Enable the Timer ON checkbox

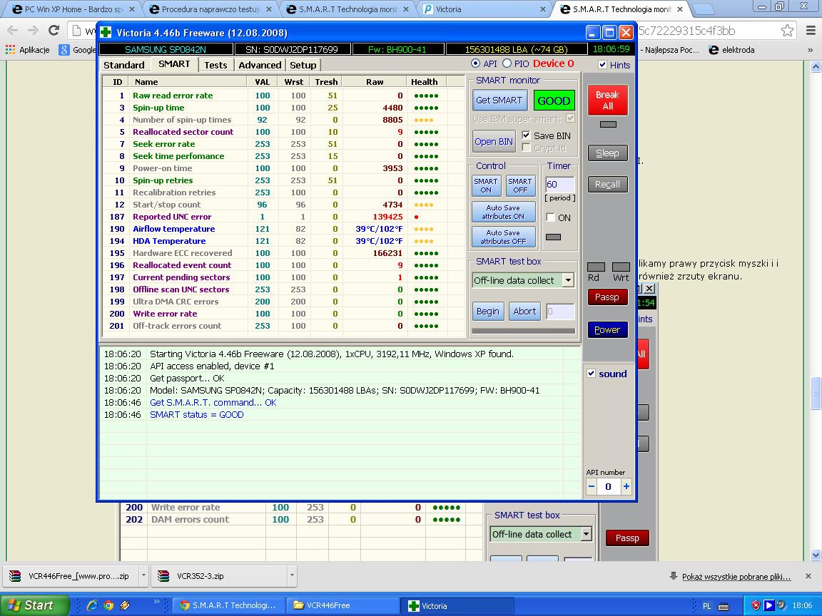550,217
